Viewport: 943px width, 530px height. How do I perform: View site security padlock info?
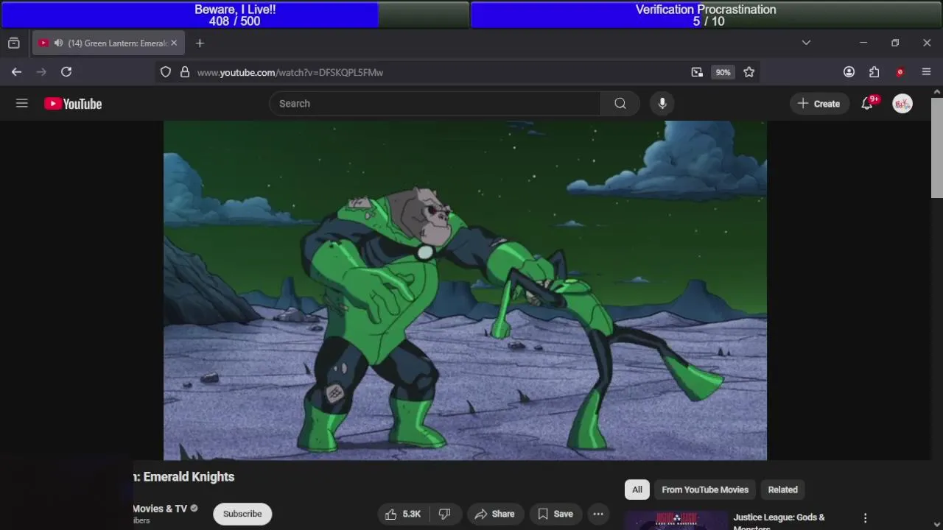[185, 72]
